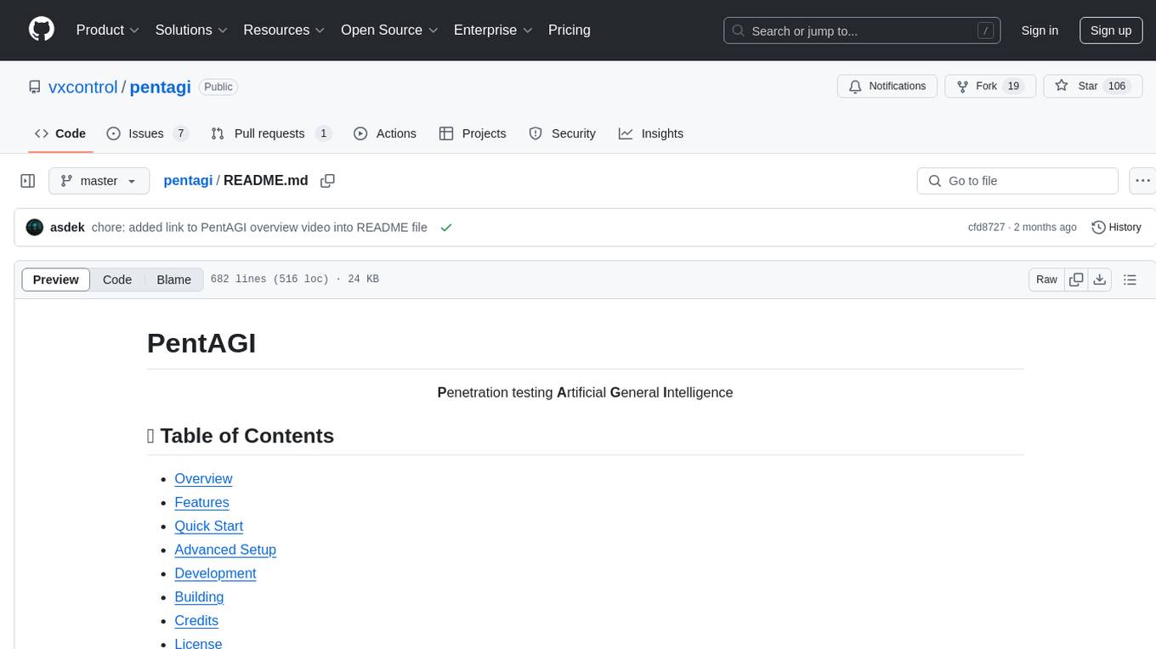The image size is (1156, 649).
Task: Click the fork count 19
Action: (x=1012, y=86)
